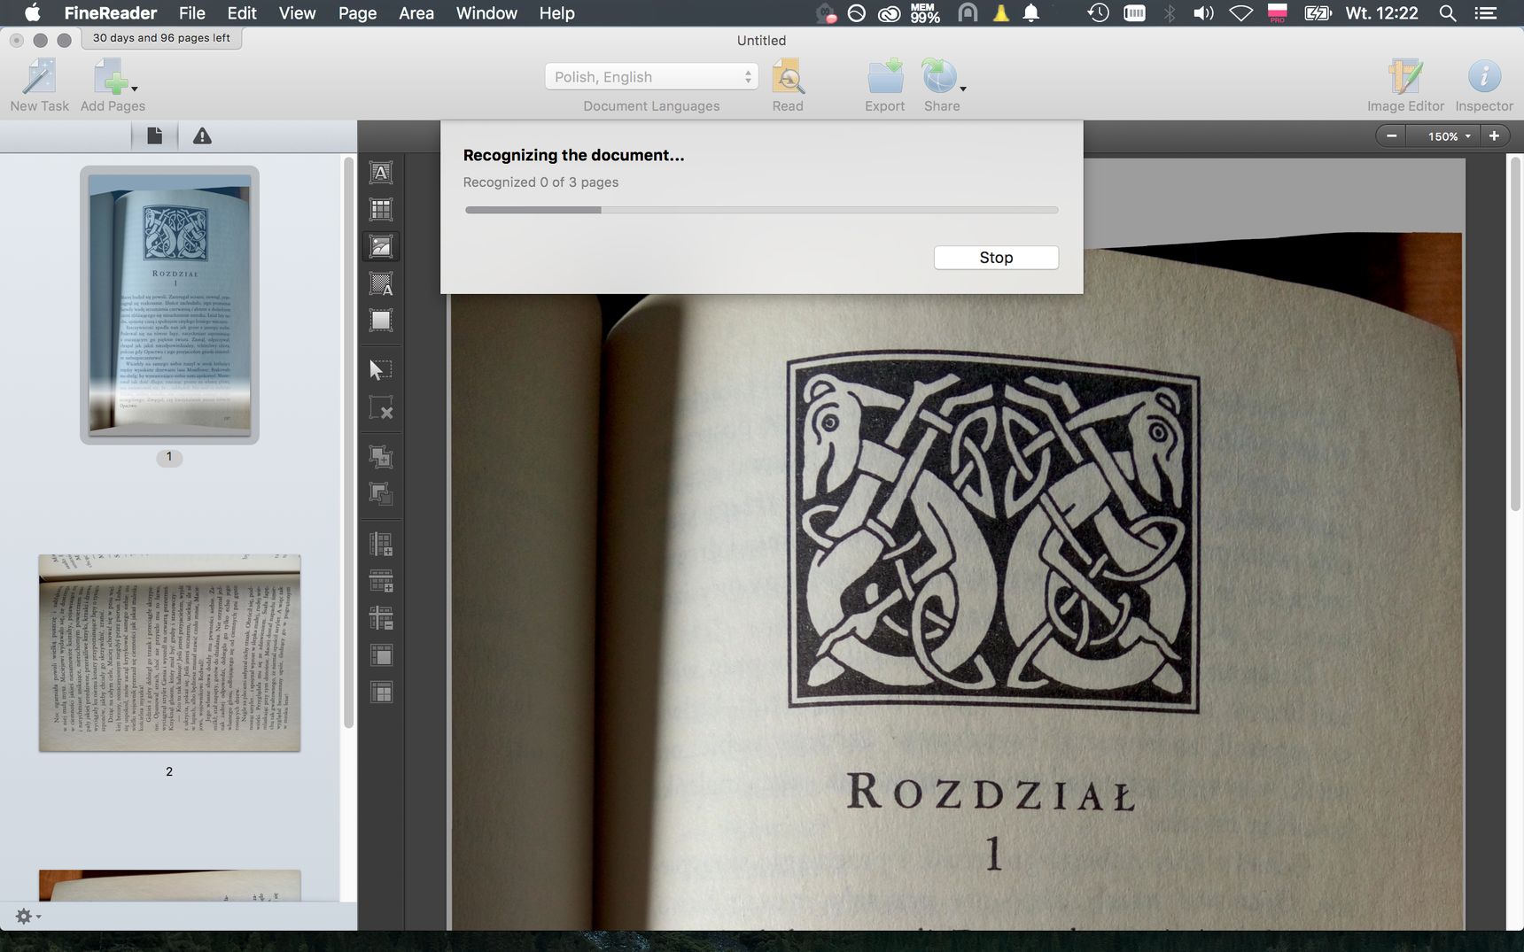Viewport: 1524px width, 952px height.
Task: Expand the Add Pages dropdown arrow
Action: pyautogui.click(x=135, y=89)
